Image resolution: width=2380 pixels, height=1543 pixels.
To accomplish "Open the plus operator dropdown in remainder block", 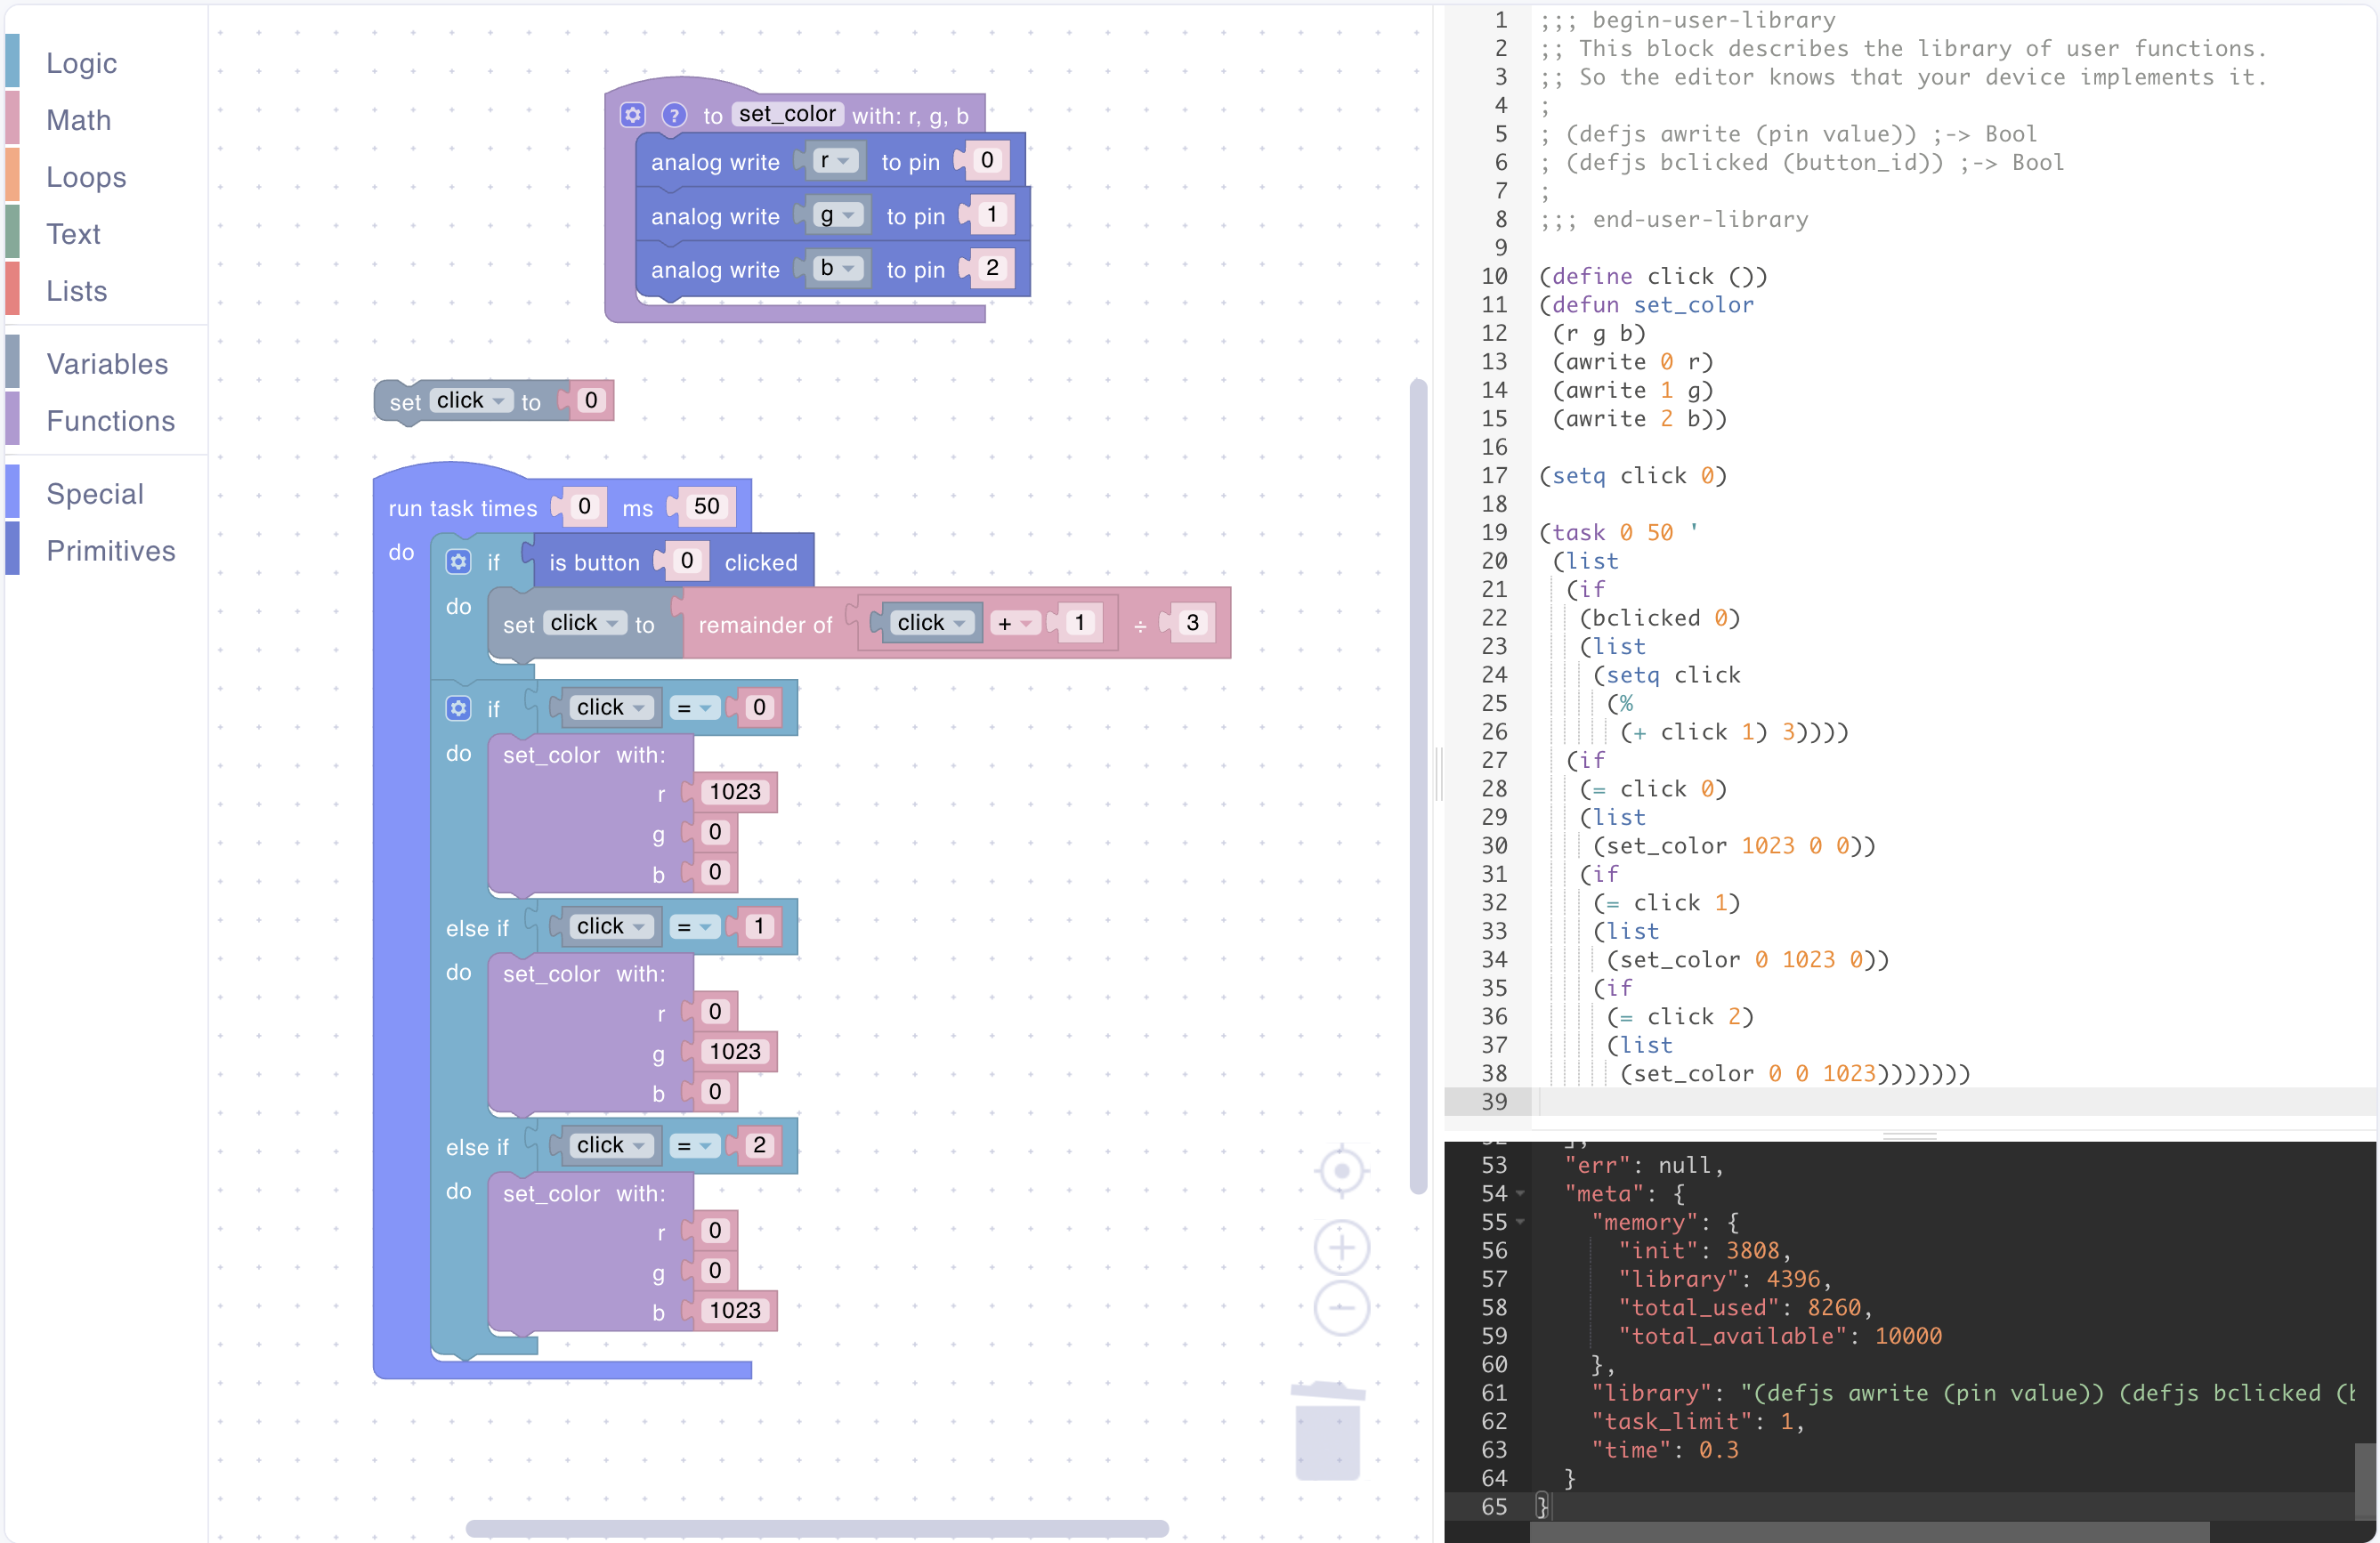I will click(1015, 624).
